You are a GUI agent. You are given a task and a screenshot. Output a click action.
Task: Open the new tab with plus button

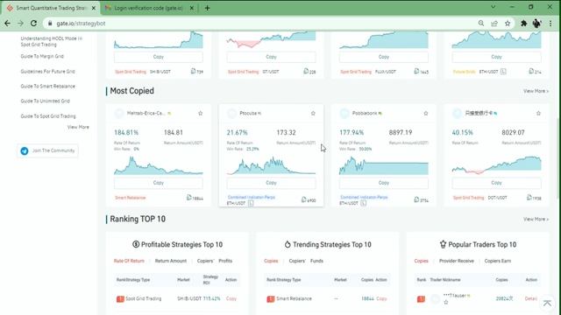[x=207, y=8]
